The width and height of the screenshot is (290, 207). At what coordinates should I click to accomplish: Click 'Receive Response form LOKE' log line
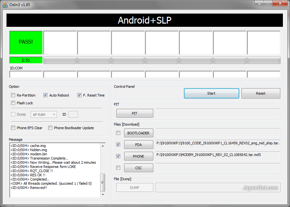[x=43, y=167]
